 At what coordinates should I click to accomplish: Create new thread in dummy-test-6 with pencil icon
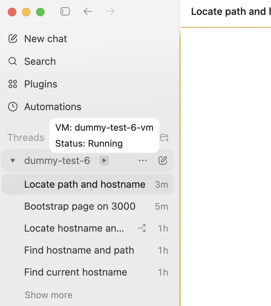coord(163,160)
